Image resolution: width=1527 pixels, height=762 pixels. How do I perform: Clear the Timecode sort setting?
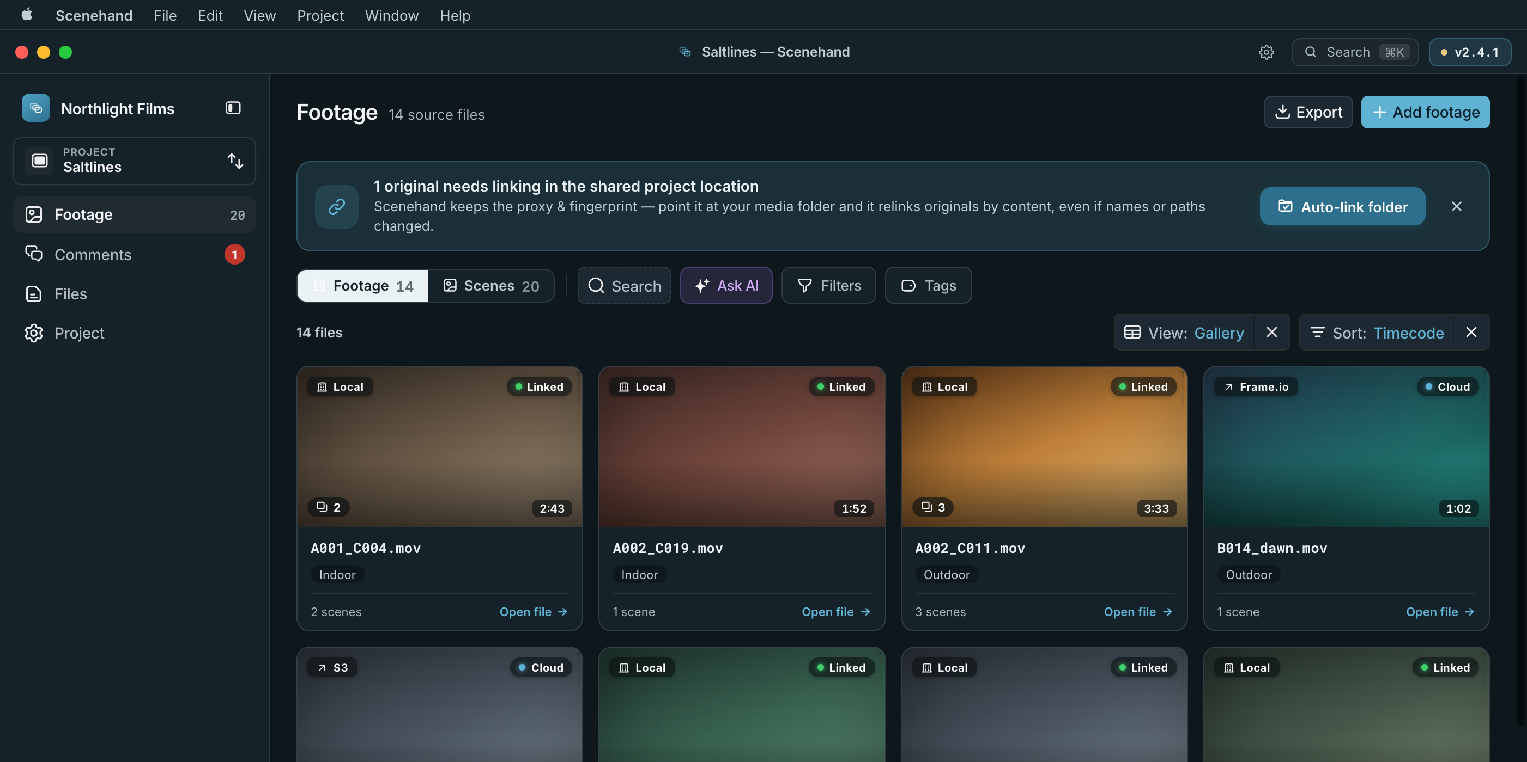pyautogui.click(x=1471, y=332)
